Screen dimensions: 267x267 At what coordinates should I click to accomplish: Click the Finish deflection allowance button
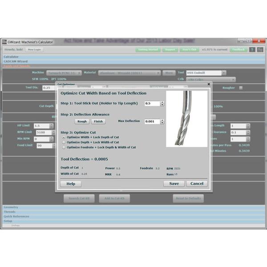pos(98,121)
